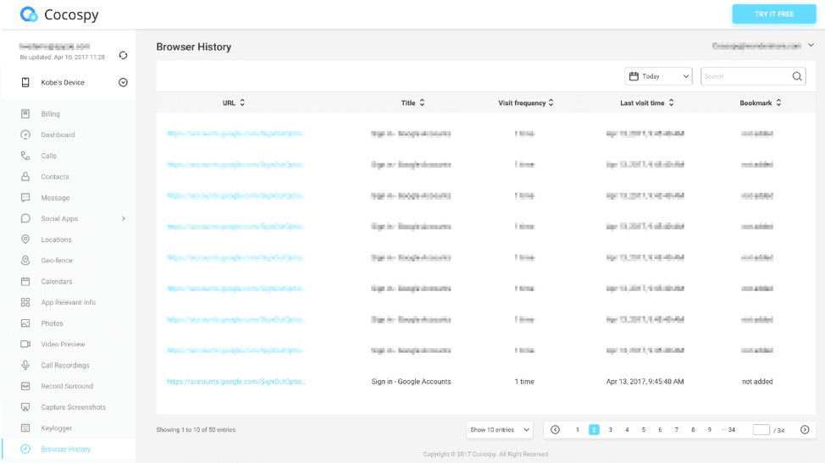825x463 pixels.
Task: Click the Contacts person icon
Action: click(25, 177)
